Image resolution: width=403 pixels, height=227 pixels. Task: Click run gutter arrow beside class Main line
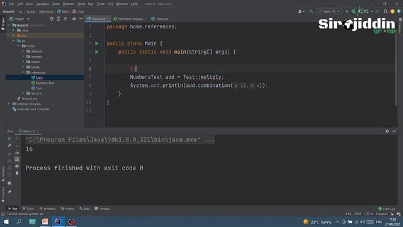96,44
